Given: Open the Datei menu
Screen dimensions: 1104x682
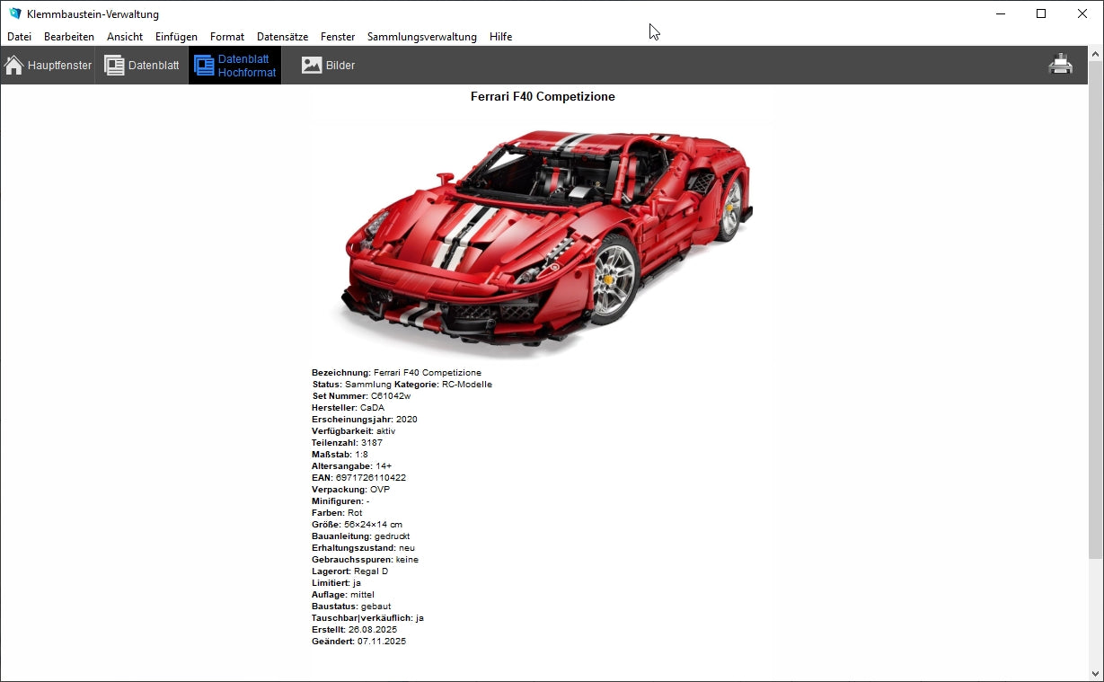Looking at the screenshot, I should coord(19,37).
